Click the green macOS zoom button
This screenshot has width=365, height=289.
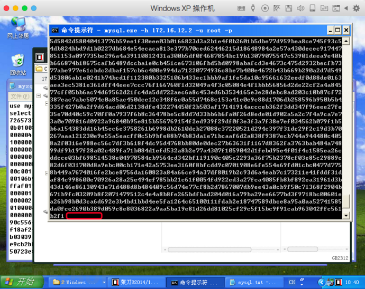[x=25, y=8]
